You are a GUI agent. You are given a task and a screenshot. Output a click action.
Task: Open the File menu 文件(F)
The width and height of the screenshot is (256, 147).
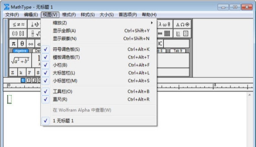coord(12,15)
